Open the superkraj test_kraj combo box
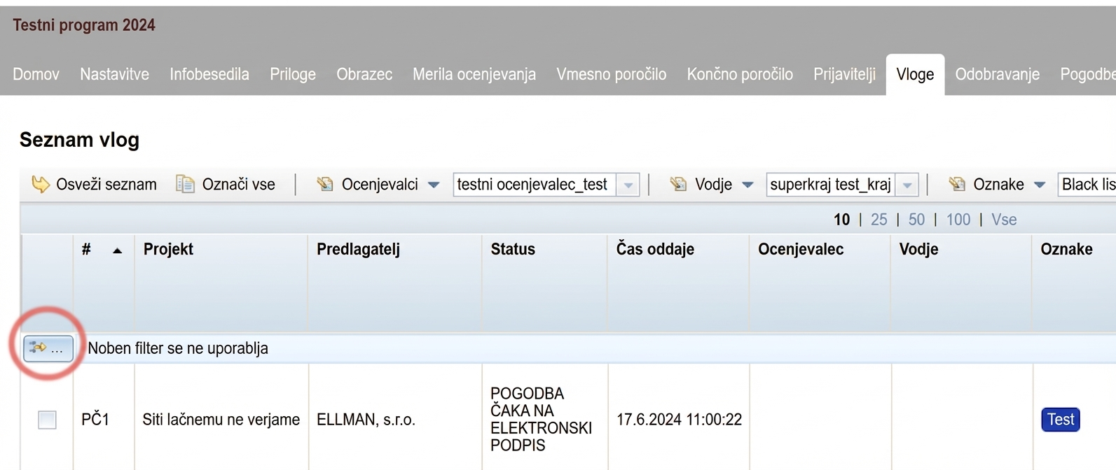This screenshot has width=1116, height=470. [x=842, y=185]
